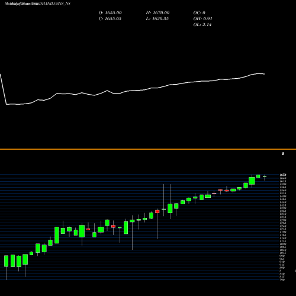The width and height of the screenshot is (296, 296).
Task: Click the OH: 0.91 reading
Action: point(202,19)
